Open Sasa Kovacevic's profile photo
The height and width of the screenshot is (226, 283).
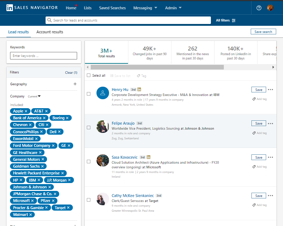pos(103,160)
